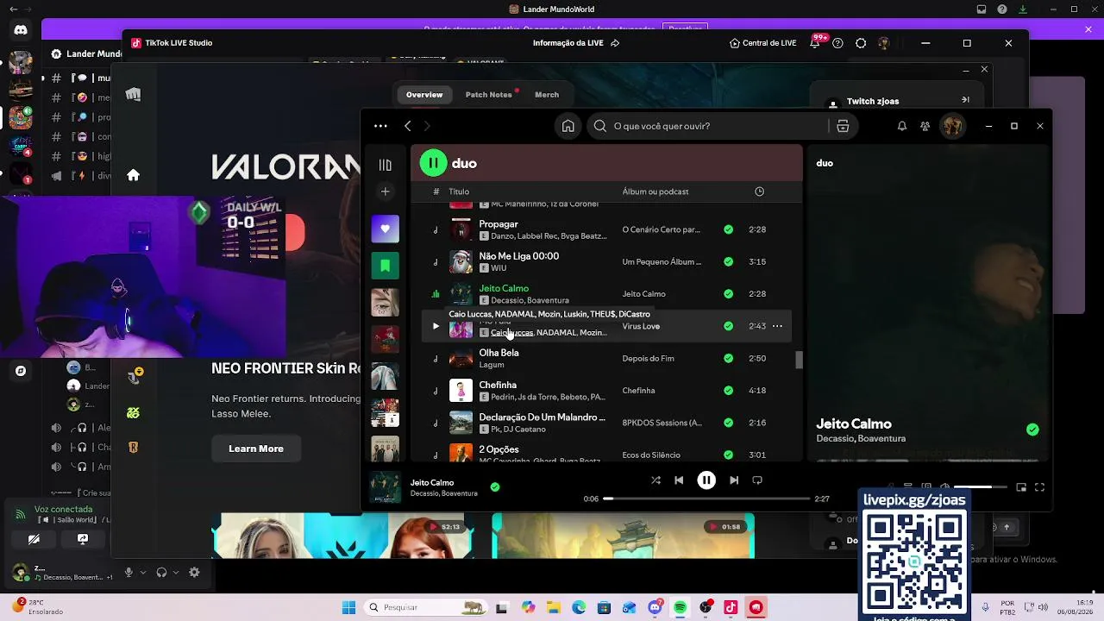
Task: Skip to next track in Spotify
Action: pyautogui.click(x=734, y=480)
